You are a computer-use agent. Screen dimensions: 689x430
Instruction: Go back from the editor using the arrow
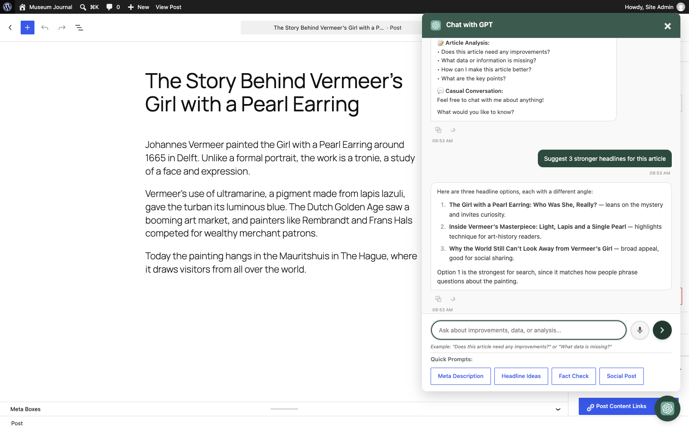click(10, 28)
